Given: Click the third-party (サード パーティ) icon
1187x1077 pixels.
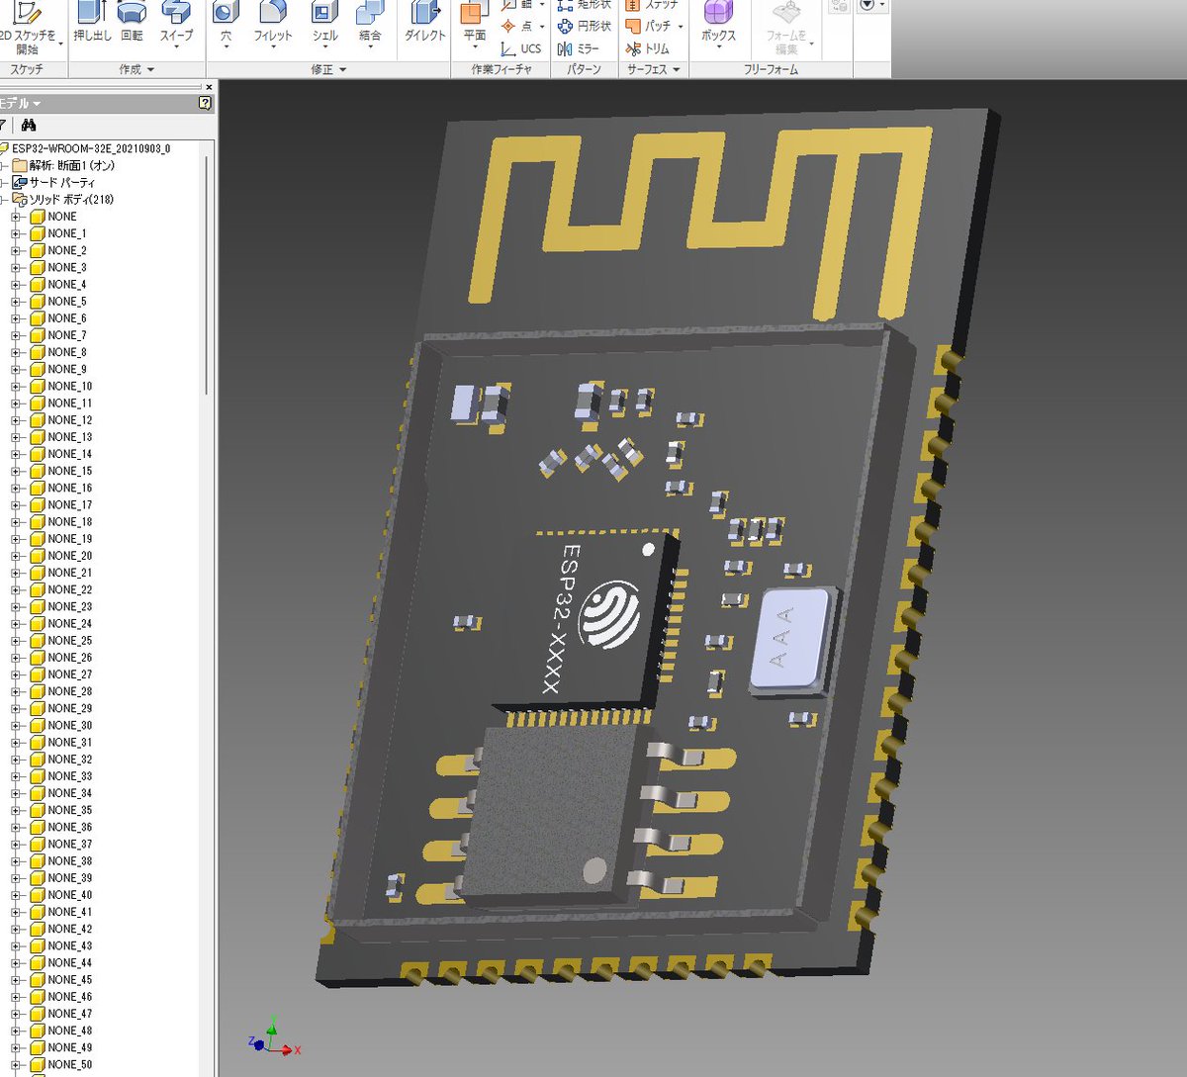Looking at the screenshot, I should tap(19, 183).
